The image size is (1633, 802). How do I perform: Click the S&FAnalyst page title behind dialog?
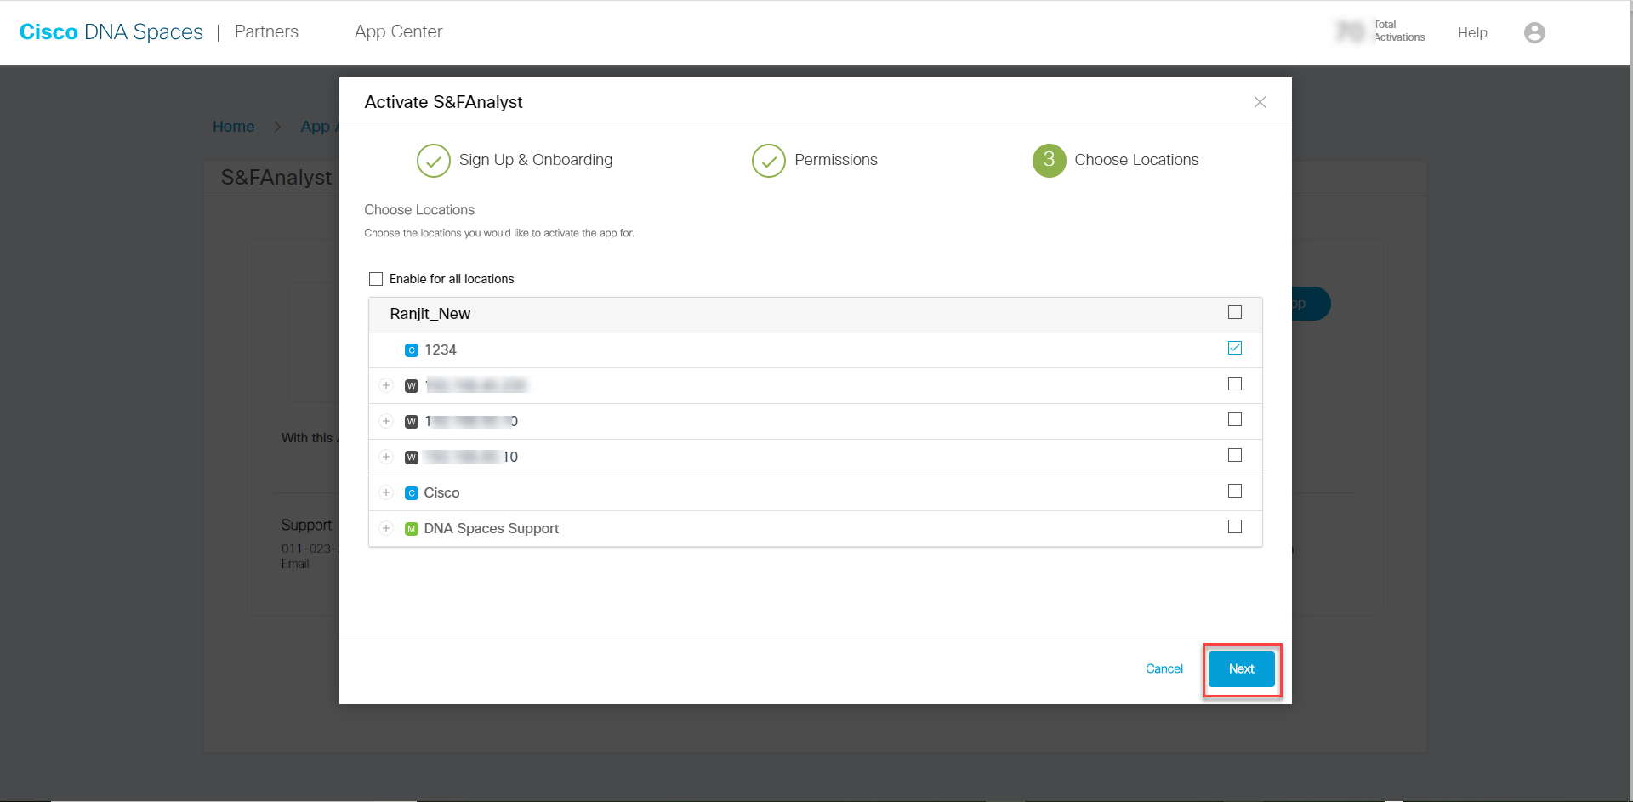[x=276, y=177]
